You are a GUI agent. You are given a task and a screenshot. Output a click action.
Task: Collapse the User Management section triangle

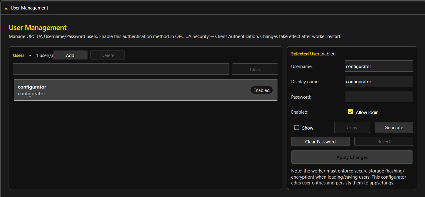6,8
